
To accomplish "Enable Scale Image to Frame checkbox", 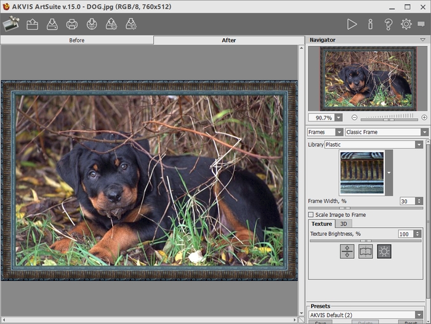I will pyautogui.click(x=311, y=214).
